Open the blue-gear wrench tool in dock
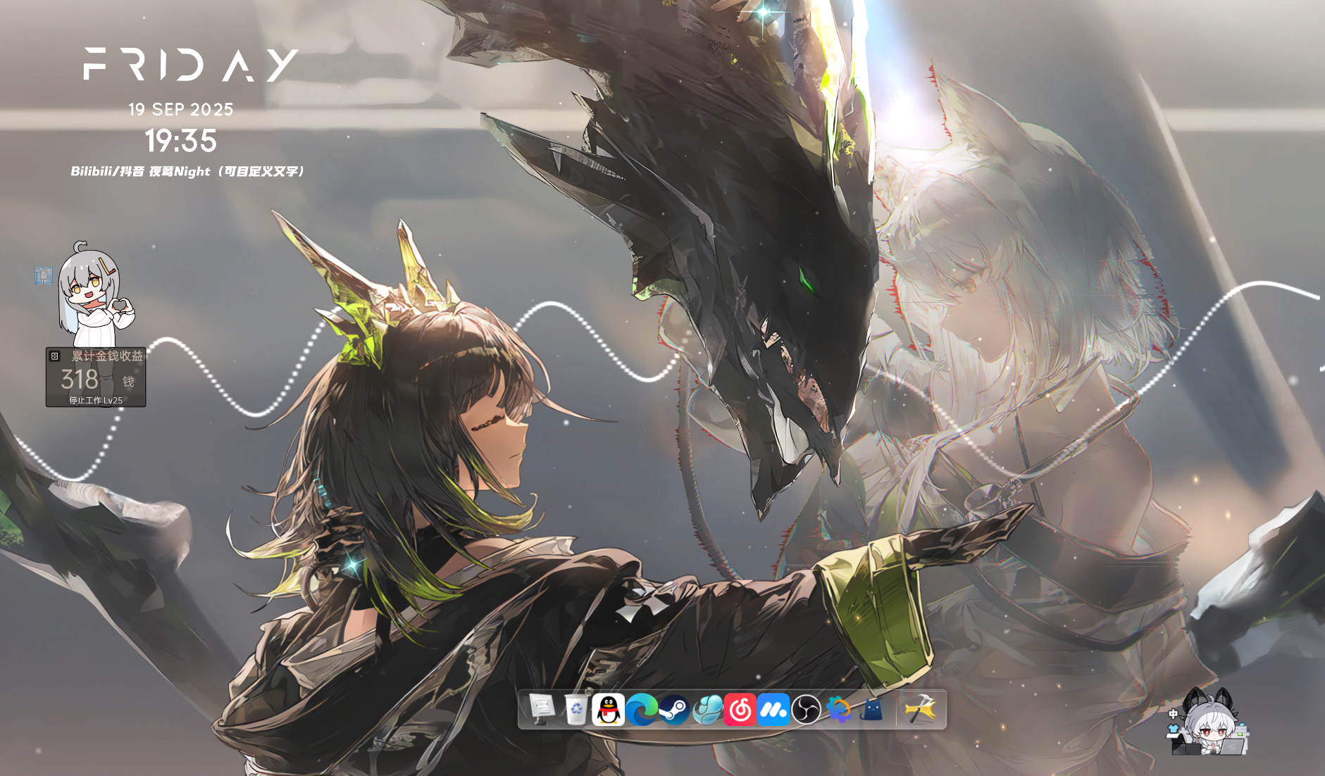Image resolution: width=1325 pixels, height=776 pixels. point(839,709)
